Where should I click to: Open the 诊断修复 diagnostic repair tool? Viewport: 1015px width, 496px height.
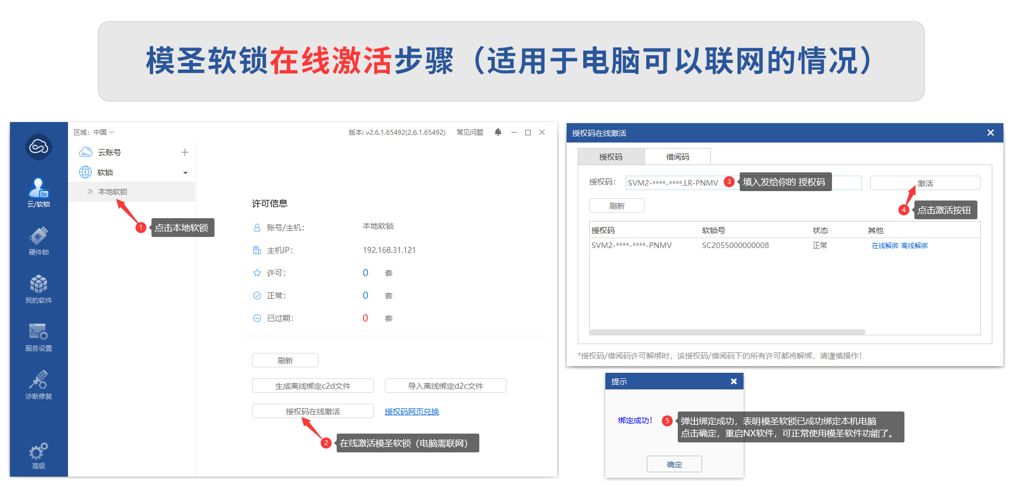click(x=39, y=385)
